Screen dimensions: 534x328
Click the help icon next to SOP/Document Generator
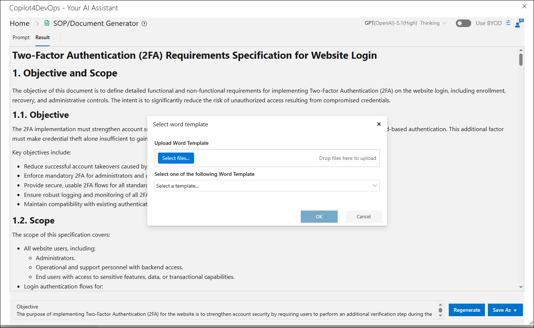pos(144,24)
